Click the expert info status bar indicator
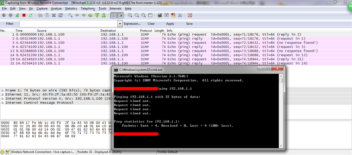352x155 pixels. (x=3, y=152)
